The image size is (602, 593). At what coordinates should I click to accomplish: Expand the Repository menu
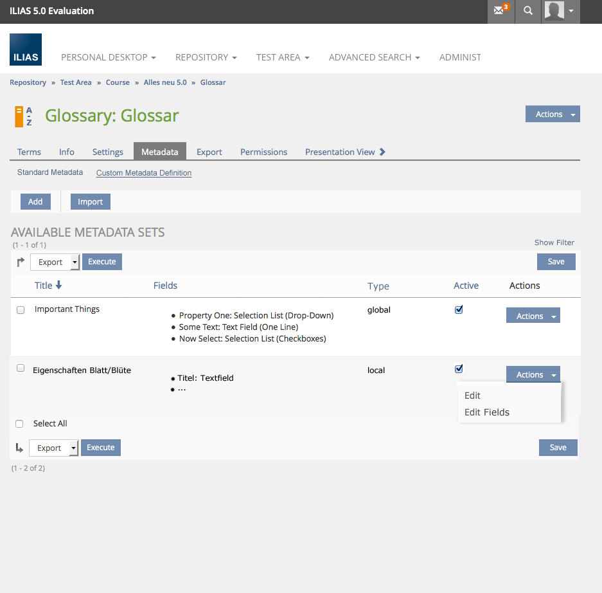tap(206, 57)
